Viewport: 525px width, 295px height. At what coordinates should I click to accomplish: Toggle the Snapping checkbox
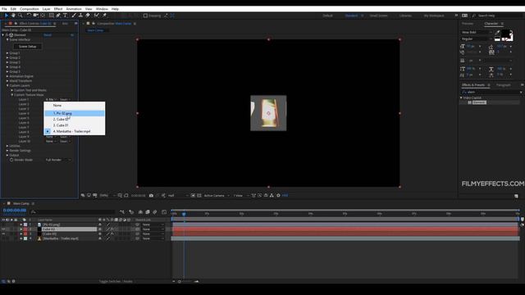tap(145, 16)
